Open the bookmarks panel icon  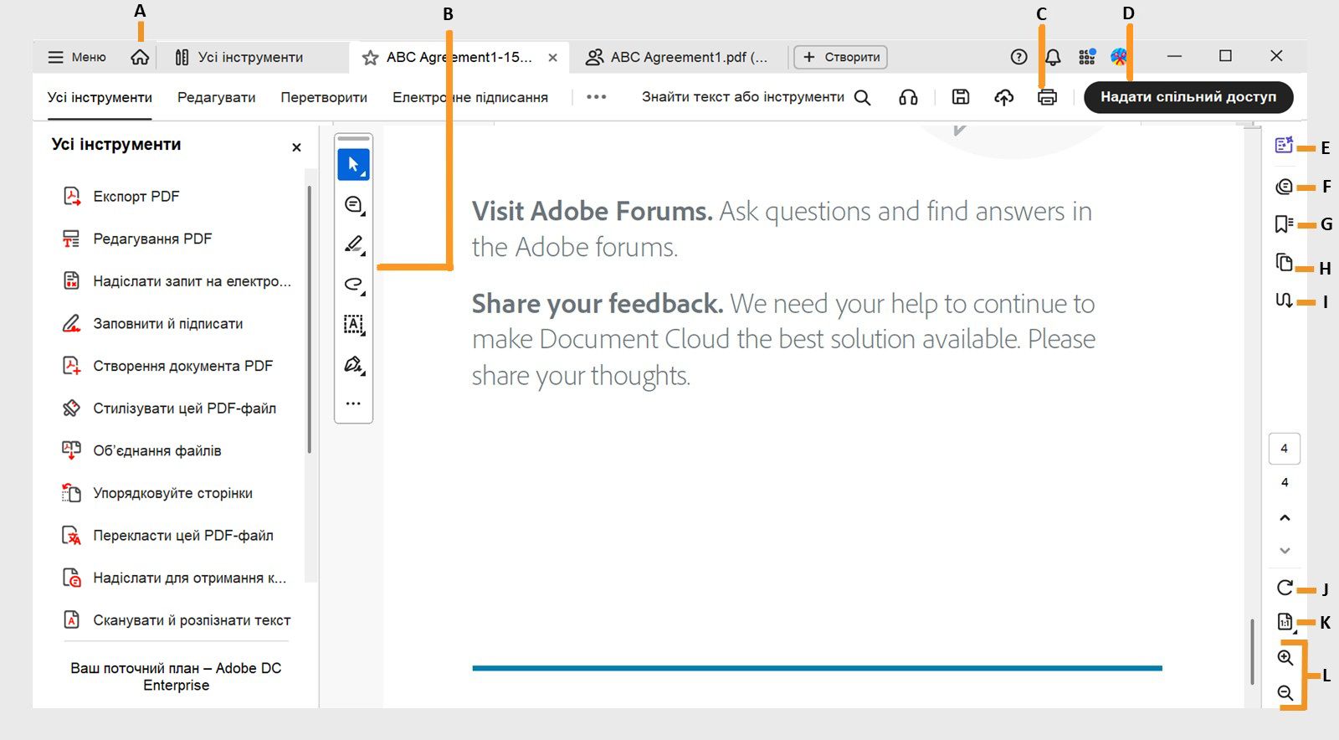click(x=1284, y=224)
